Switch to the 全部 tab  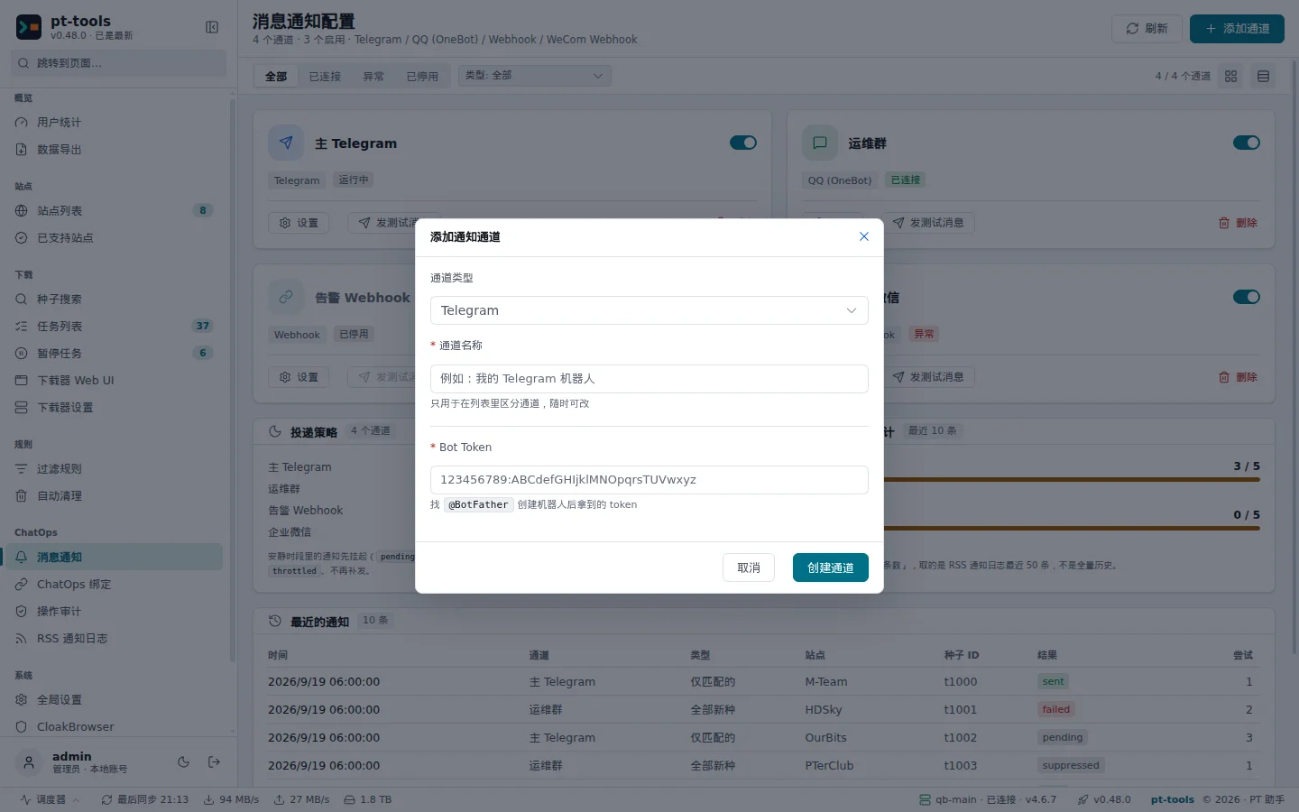(276, 77)
